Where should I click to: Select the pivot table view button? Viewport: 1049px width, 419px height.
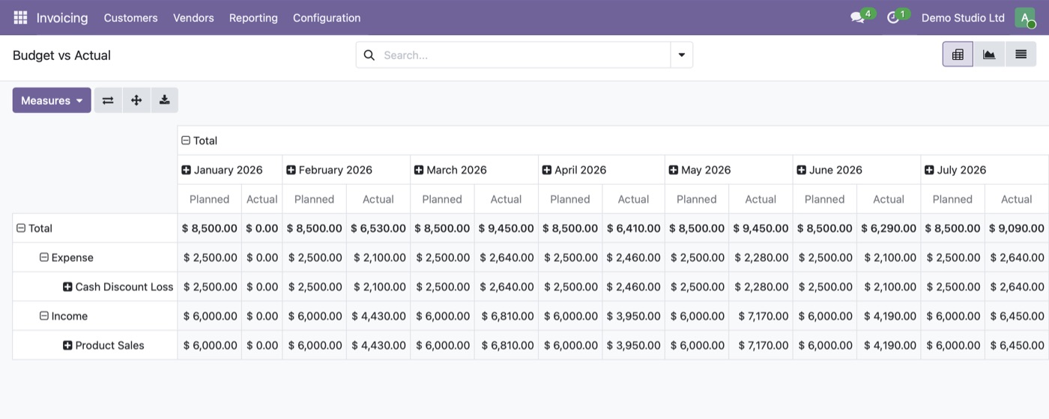point(958,55)
